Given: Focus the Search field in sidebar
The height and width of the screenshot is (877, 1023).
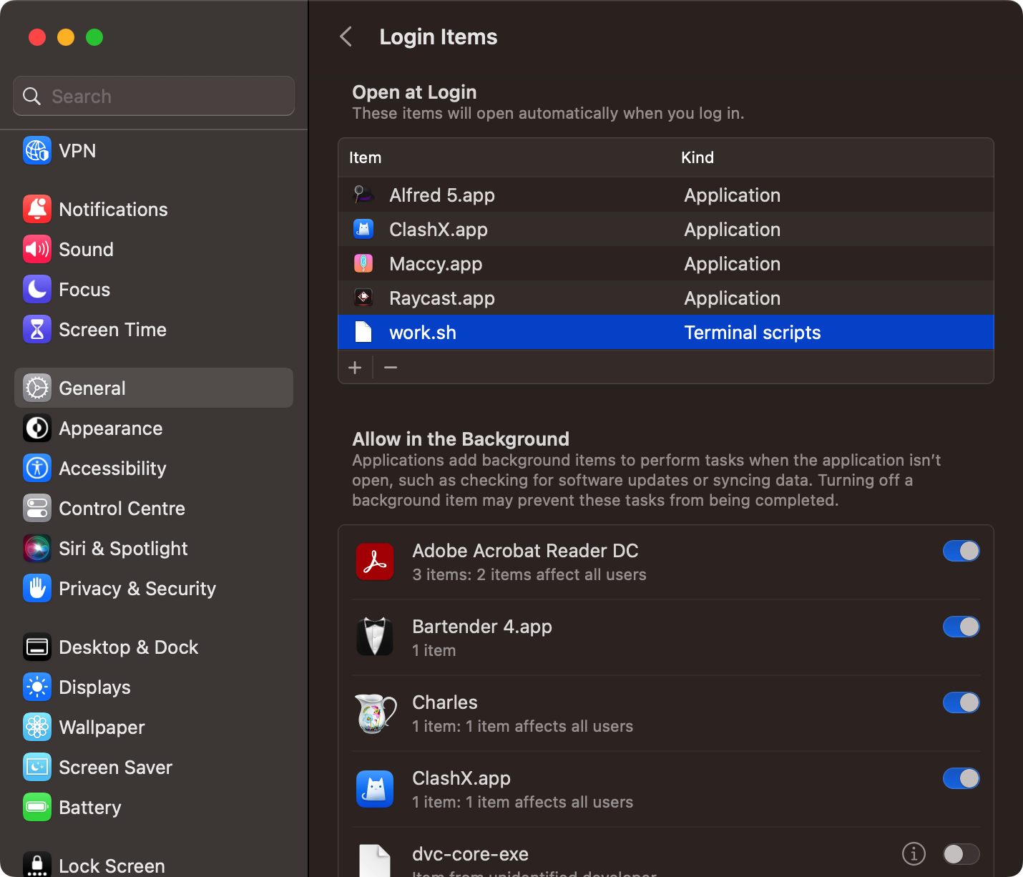Looking at the screenshot, I should pos(154,96).
